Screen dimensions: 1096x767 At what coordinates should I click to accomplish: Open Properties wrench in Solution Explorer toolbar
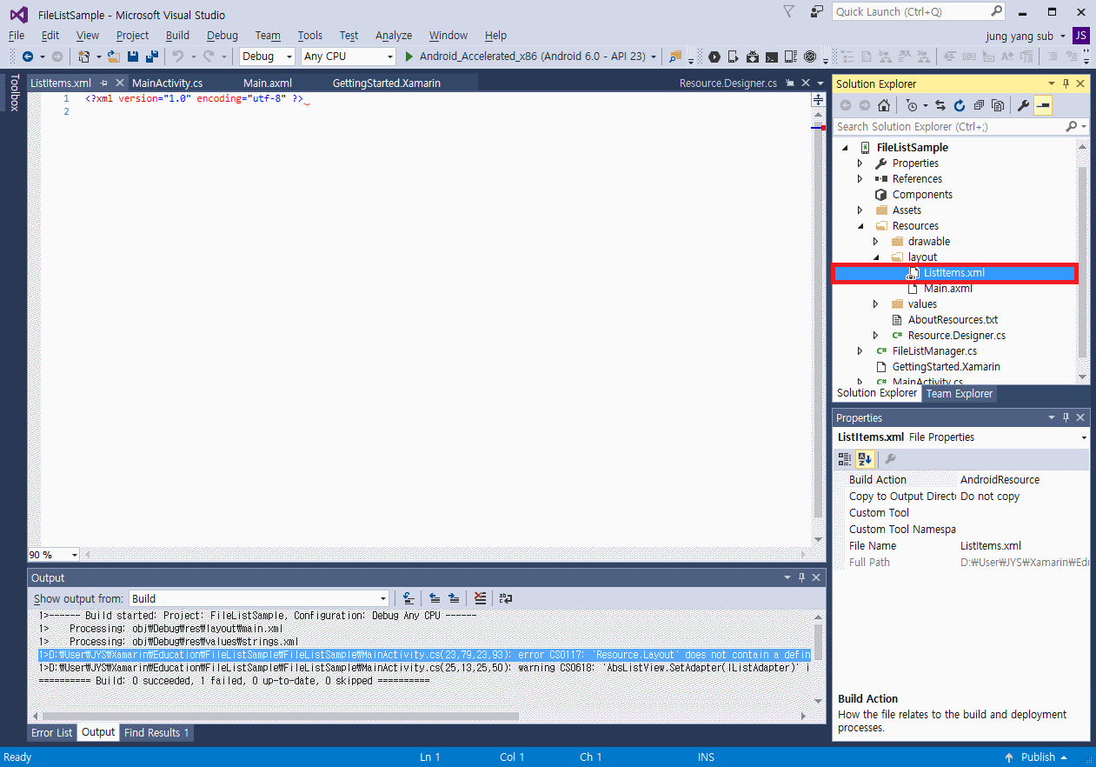tap(1024, 105)
